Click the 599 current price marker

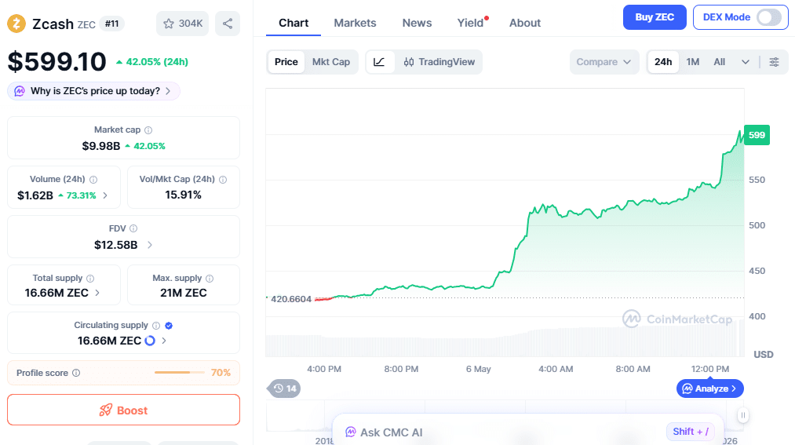point(757,135)
